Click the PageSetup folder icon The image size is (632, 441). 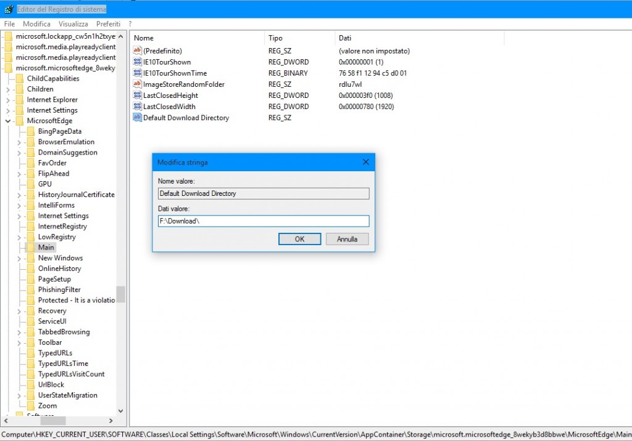point(31,279)
